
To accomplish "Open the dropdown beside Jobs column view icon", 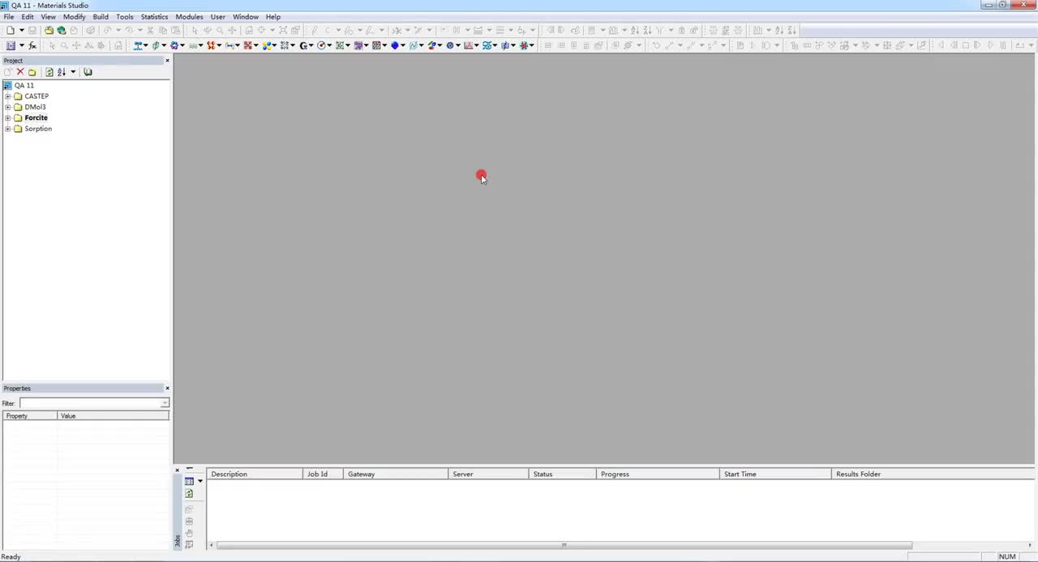I will 200,481.
